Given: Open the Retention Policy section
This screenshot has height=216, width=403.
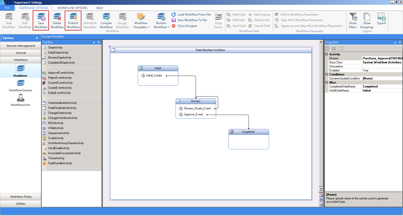Looking at the screenshot, I should pos(21,197).
